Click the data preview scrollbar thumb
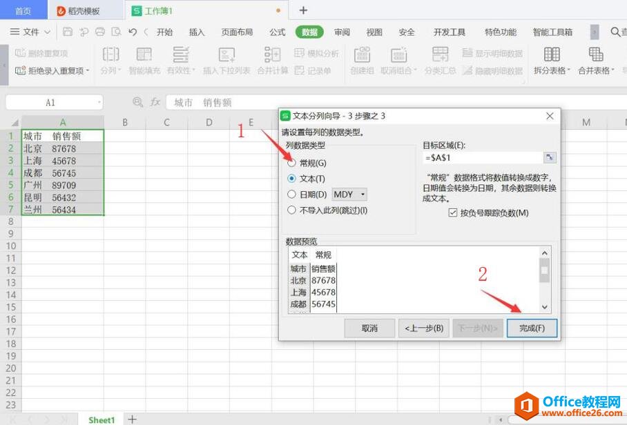Image resolution: width=627 pixels, height=425 pixels. 544,270
